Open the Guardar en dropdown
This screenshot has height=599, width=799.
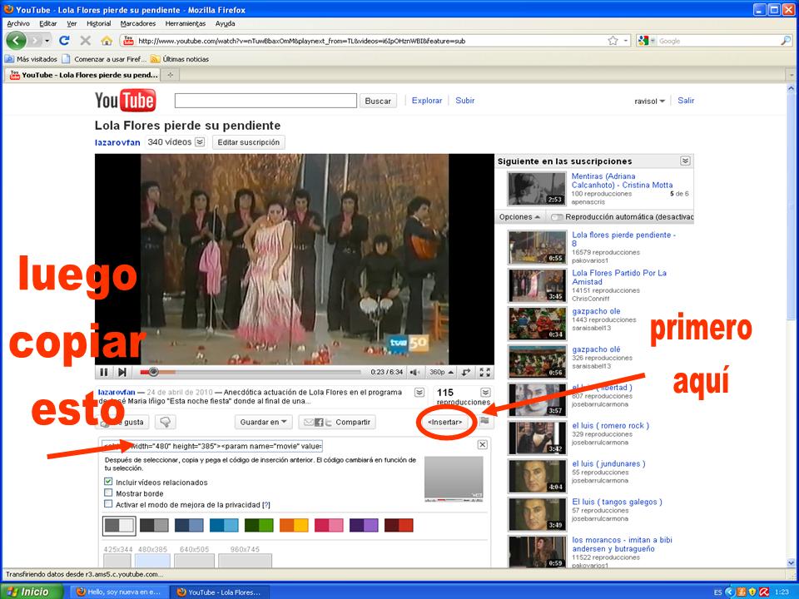(x=263, y=422)
